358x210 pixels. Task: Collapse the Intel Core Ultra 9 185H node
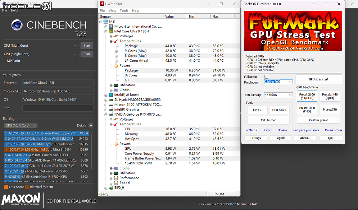tap(106, 32)
